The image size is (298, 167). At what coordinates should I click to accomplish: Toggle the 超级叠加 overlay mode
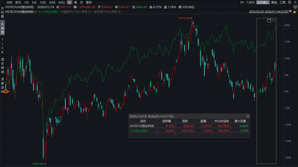tap(263, 2)
